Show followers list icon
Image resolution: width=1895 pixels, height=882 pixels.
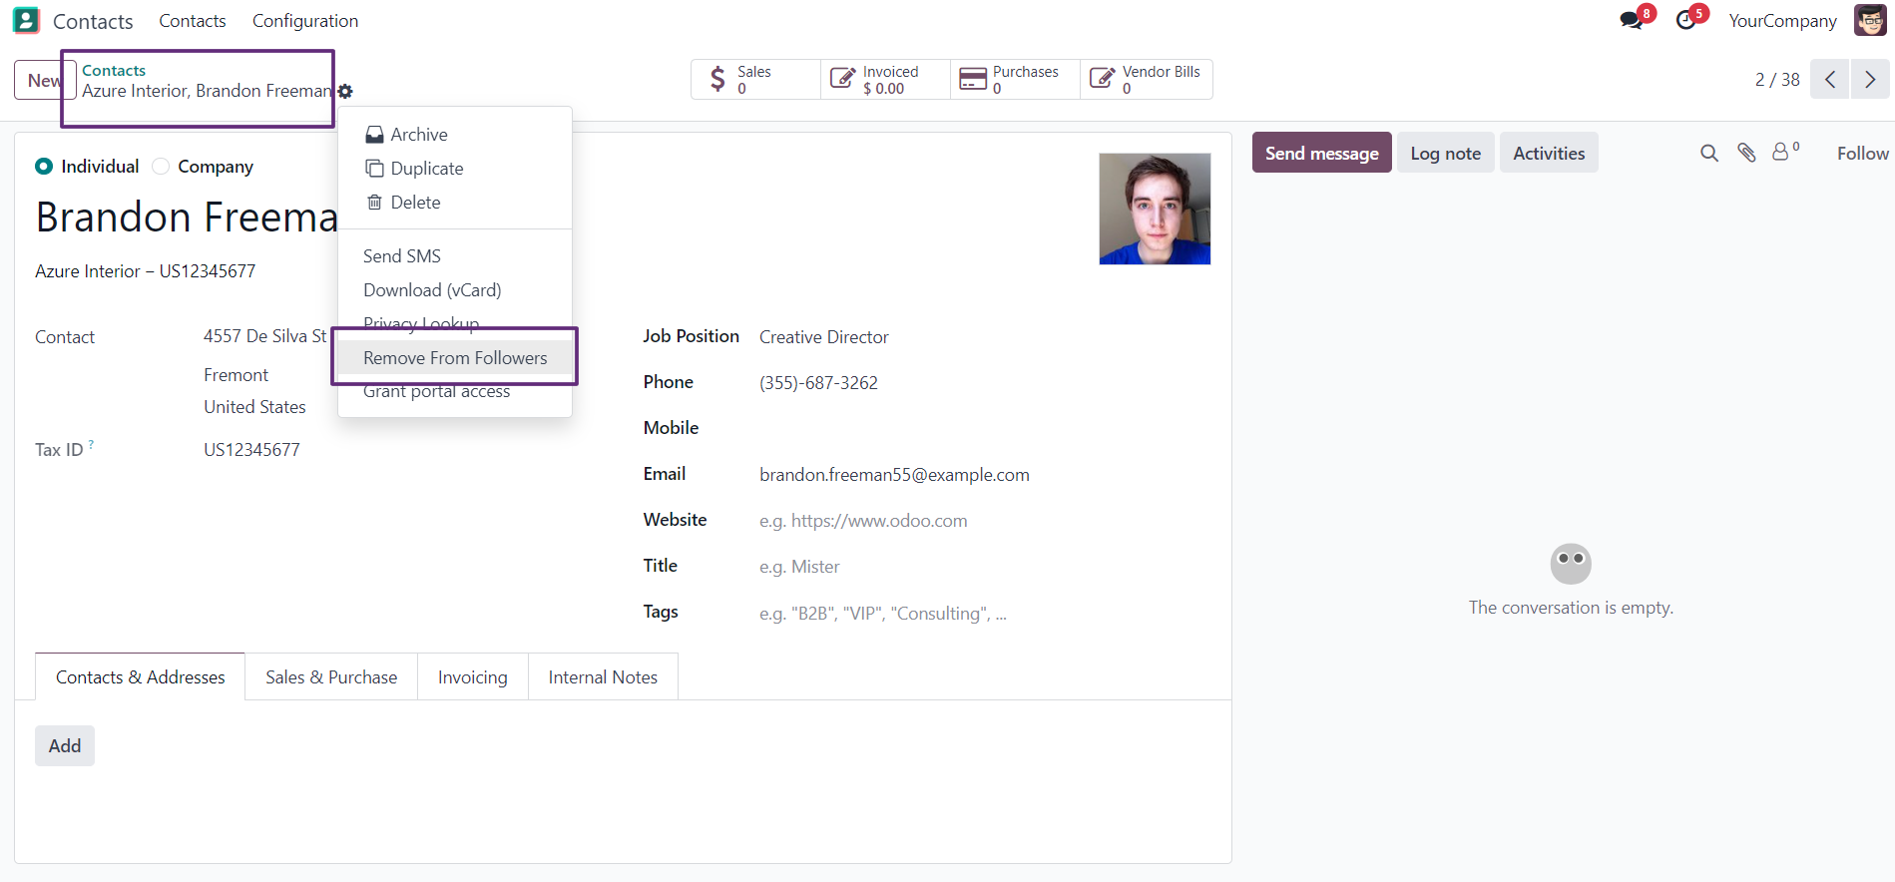1785,152
